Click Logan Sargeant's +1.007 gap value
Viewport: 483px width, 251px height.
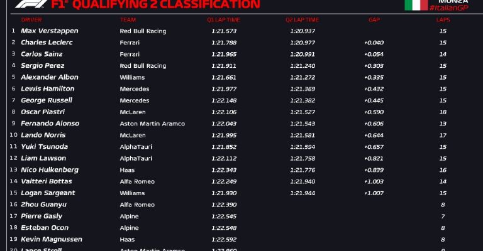[374, 193]
